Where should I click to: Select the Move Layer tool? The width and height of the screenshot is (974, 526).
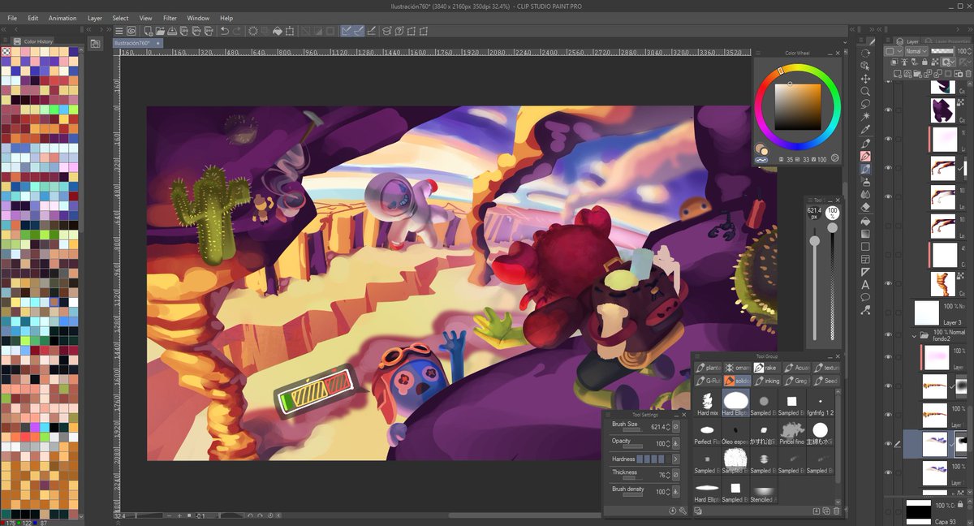865,79
